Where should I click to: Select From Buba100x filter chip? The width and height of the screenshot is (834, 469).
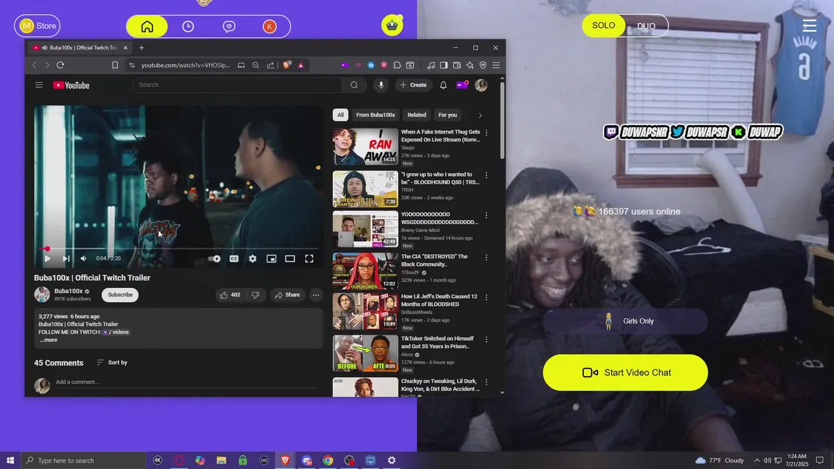coord(375,115)
